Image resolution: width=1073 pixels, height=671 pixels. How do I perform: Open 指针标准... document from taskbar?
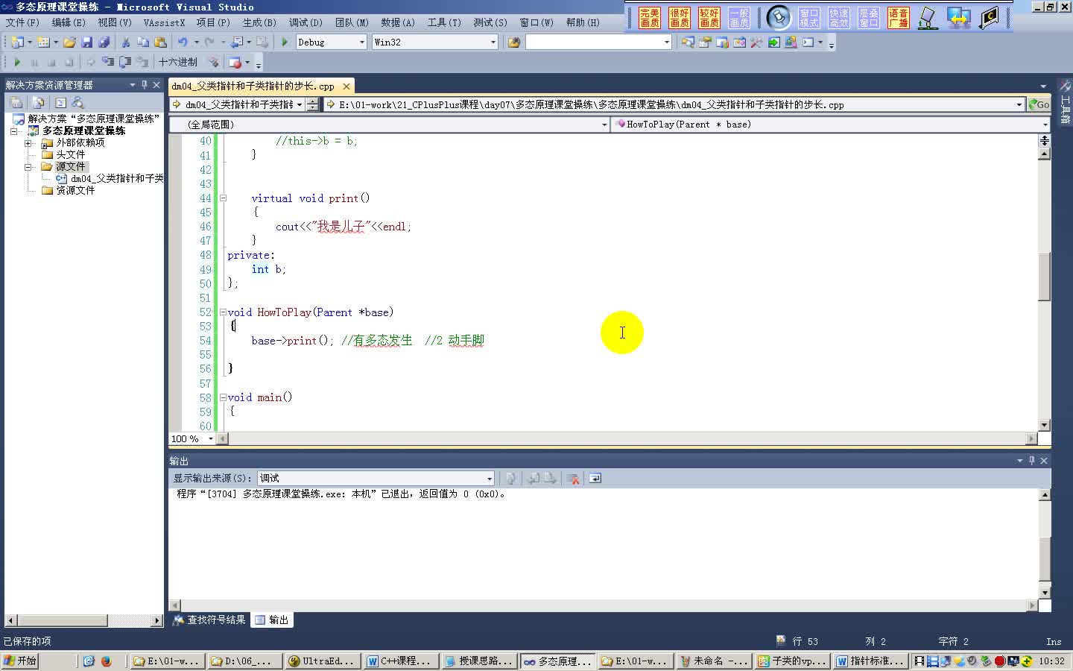(x=870, y=661)
